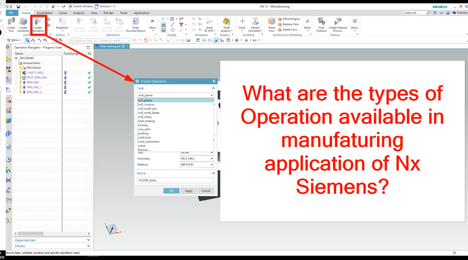Open the No Selection Filter dropdown

click(x=83, y=40)
